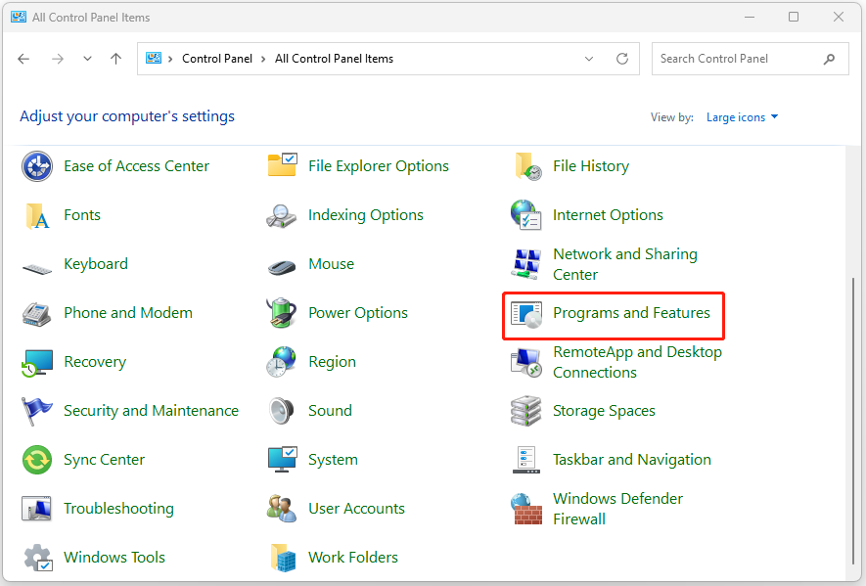This screenshot has width=866, height=586.
Task: Open User Accounts
Action: [356, 508]
